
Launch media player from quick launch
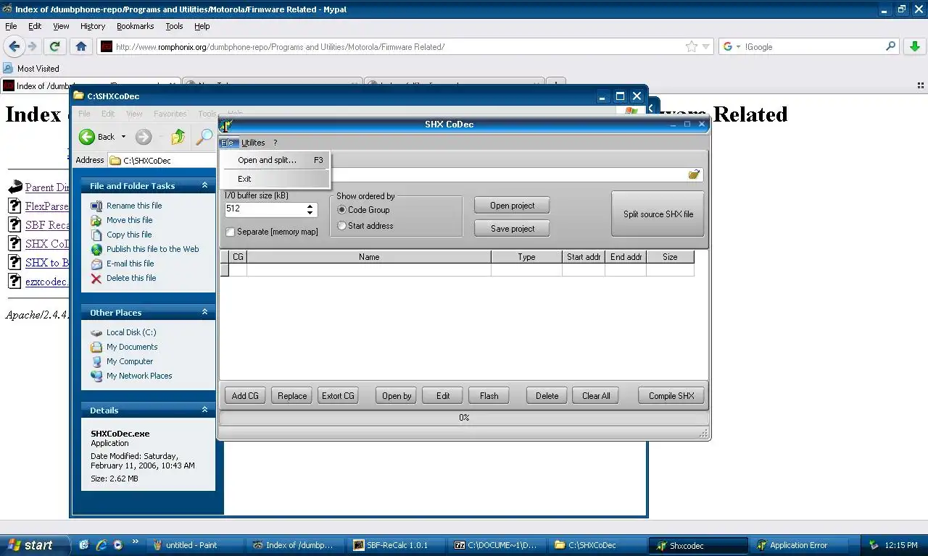(117, 545)
